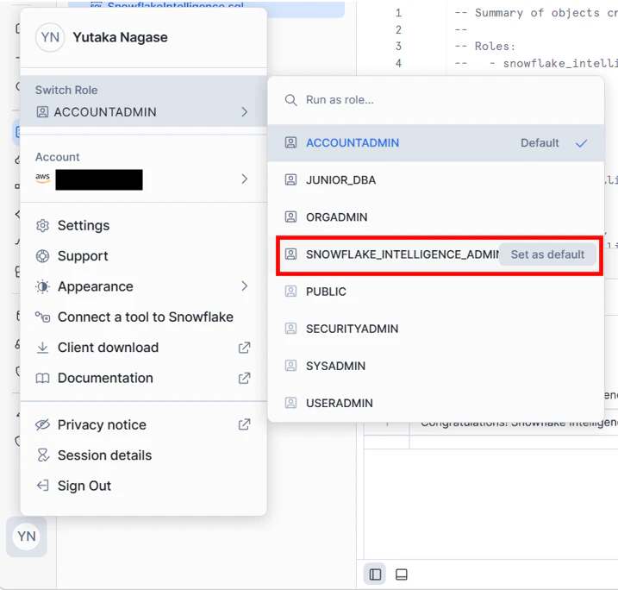The image size is (618, 590).
Task: Open Support from the user menu
Action: pyautogui.click(x=143, y=256)
